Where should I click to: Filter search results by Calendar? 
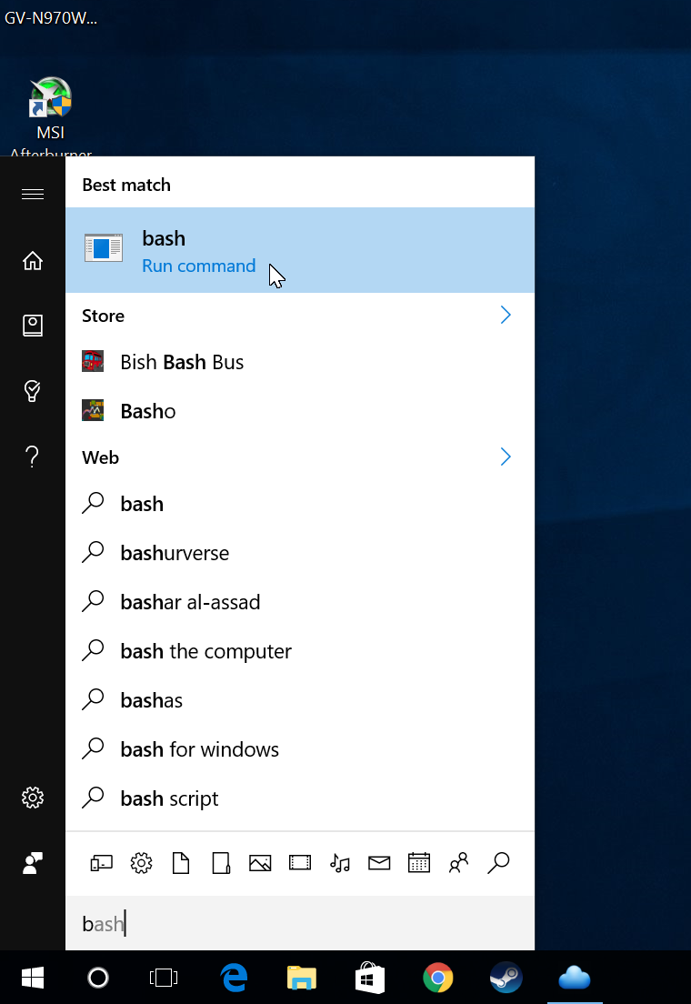click(419, 863)
